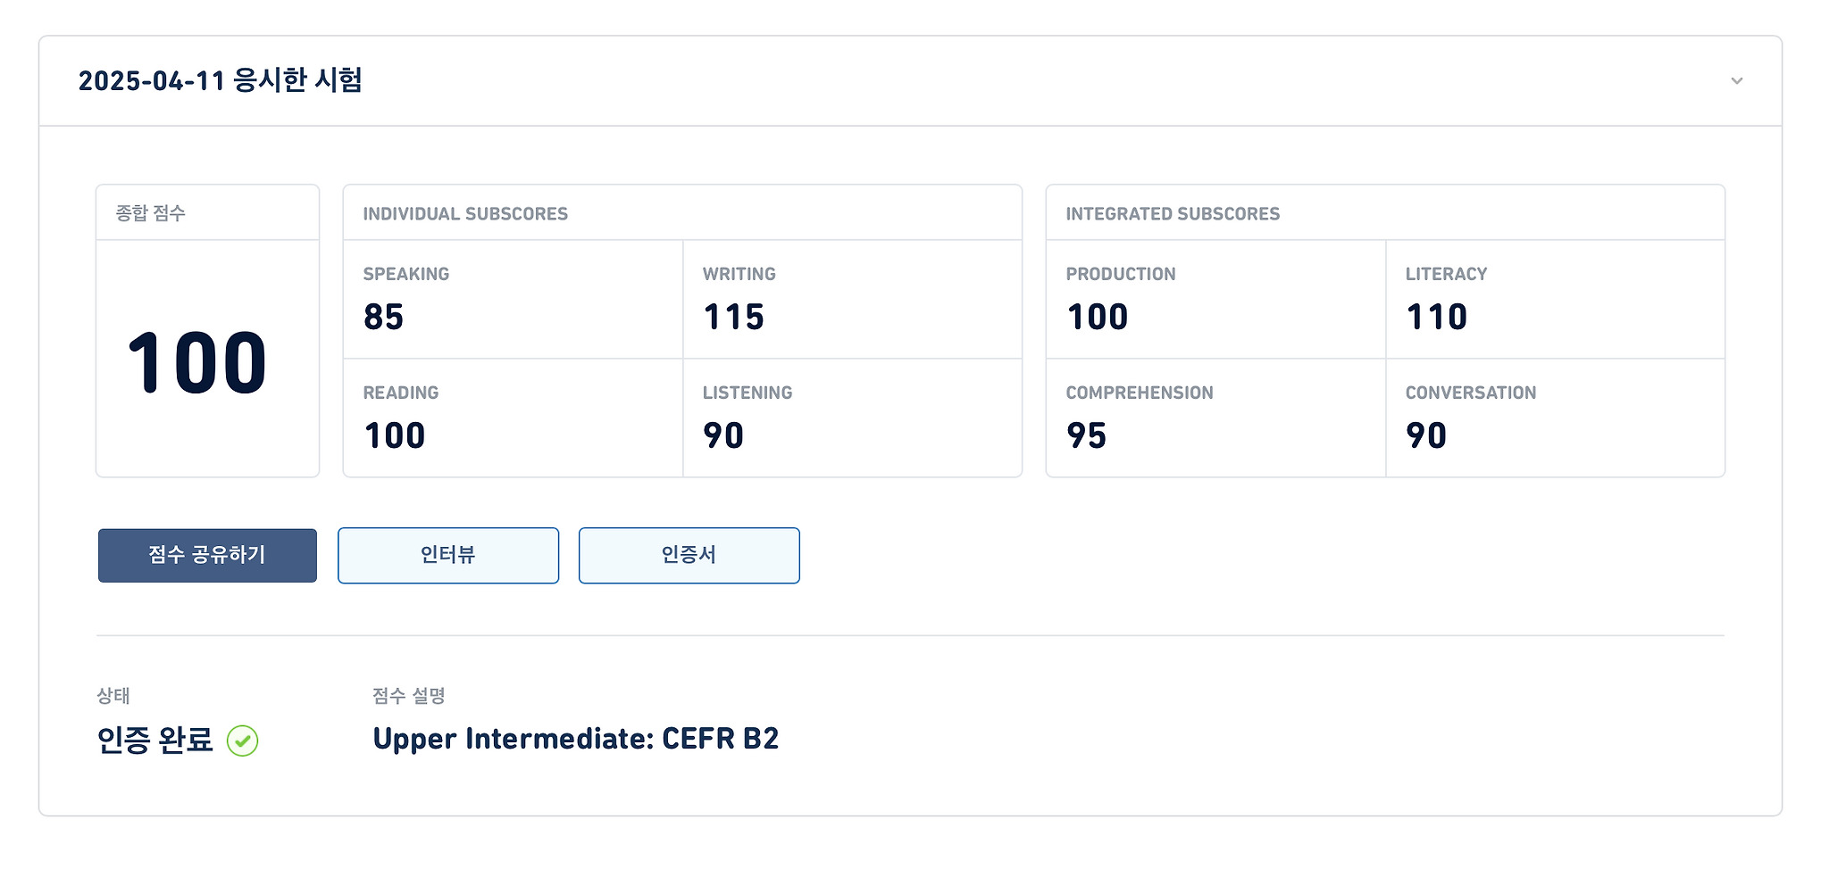Select the Conversation 90 subscore cell
Viewport: 1829px width, 869px height.
point(1556,418)
